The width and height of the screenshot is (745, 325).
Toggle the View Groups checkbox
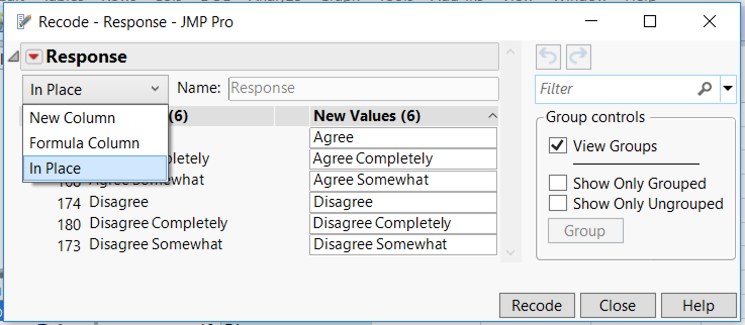point(557,146)
